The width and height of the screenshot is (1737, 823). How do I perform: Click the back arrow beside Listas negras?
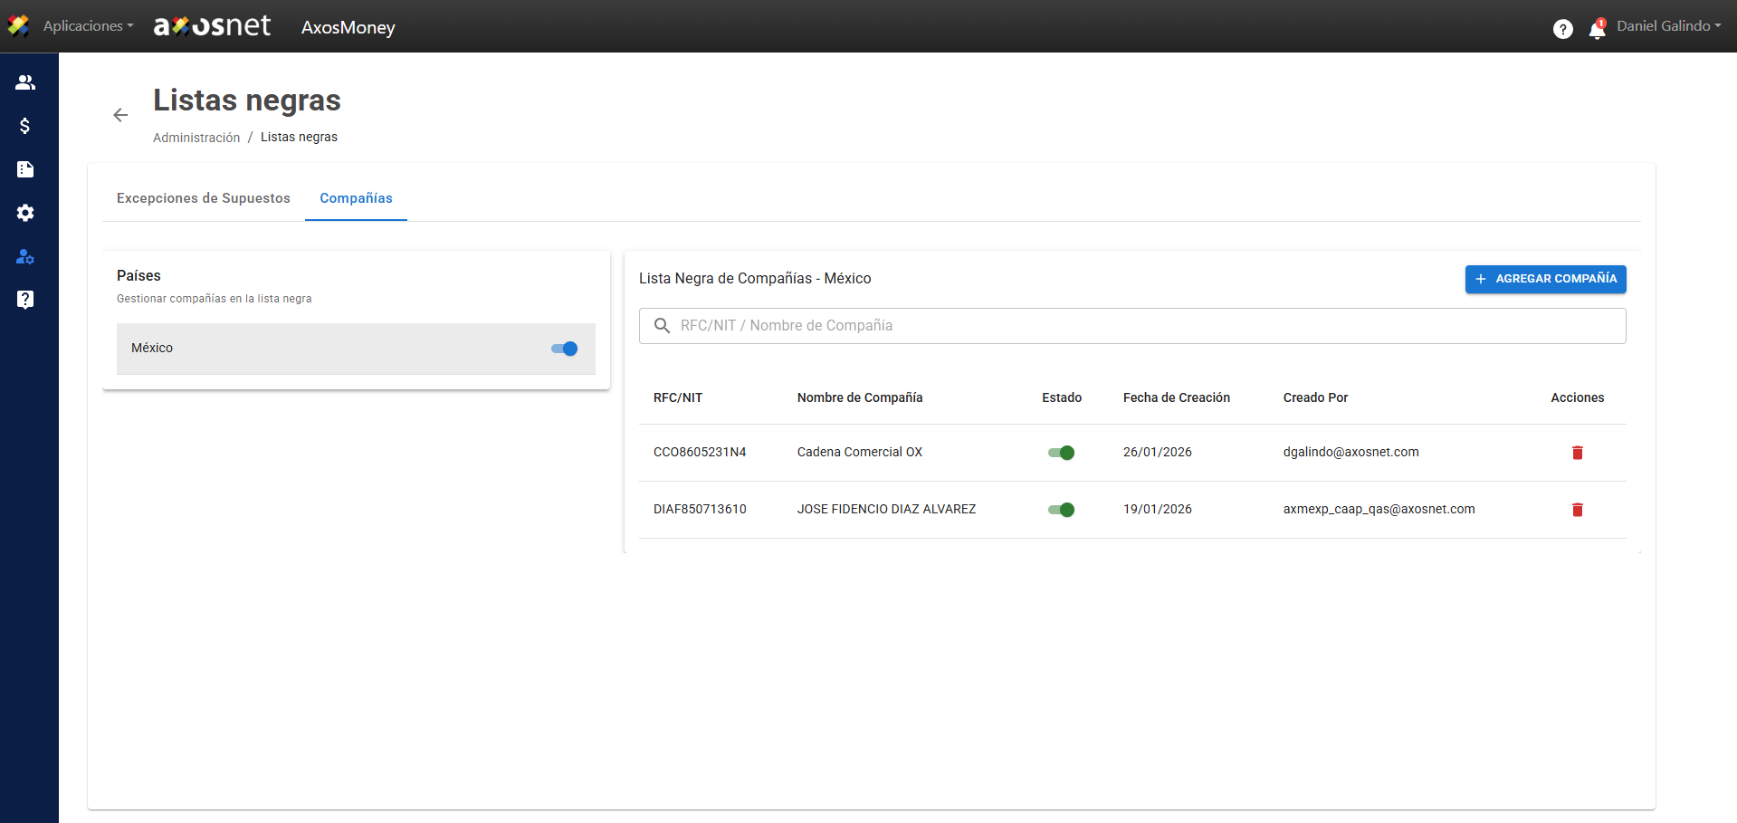[120, 115]
